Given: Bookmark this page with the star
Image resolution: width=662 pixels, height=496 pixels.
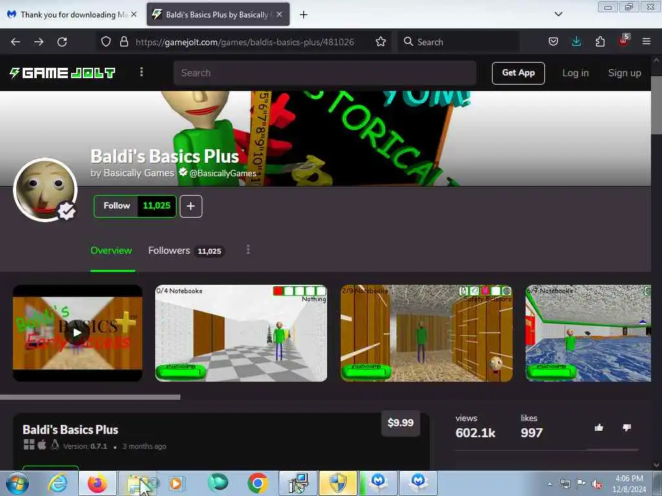Looking at the screenshot, I should pos(381,41).
